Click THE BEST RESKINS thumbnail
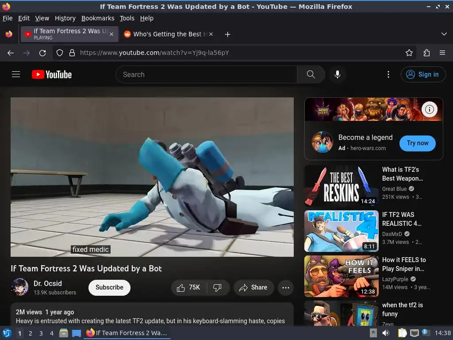The width and height of the screenshot is (453, 340). tap(341, 186)
